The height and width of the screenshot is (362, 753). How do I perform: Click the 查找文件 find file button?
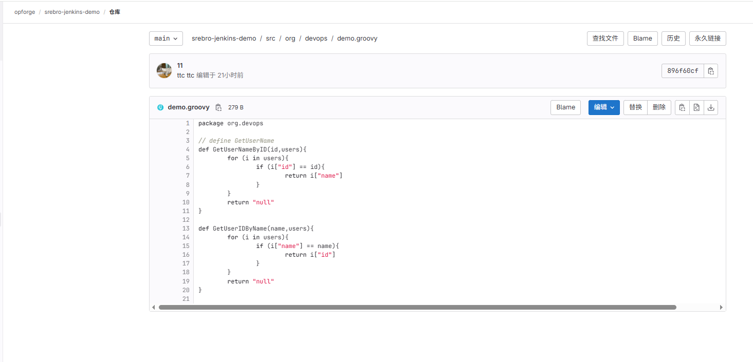tap(605, 39)
